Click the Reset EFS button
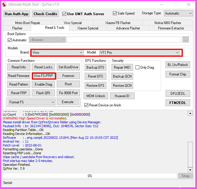 point(95,76)
